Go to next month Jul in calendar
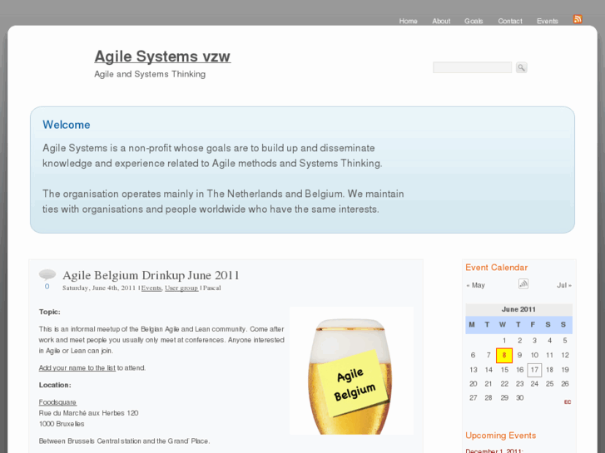This screenshot has width=605, height=453. 564,285
